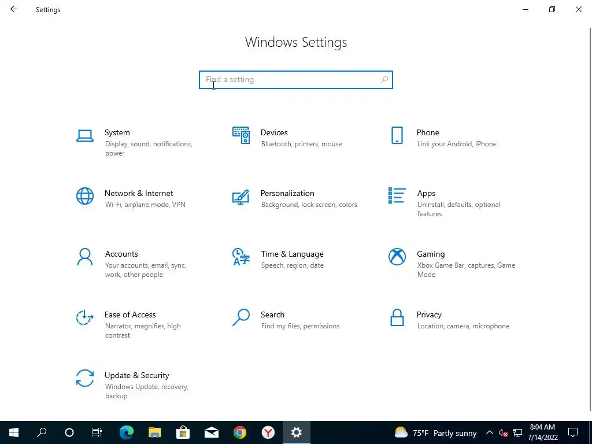Viewport: 592px width, 444px height.
Task: Open the Update & Security arrows icon
Action: point(85,378)
